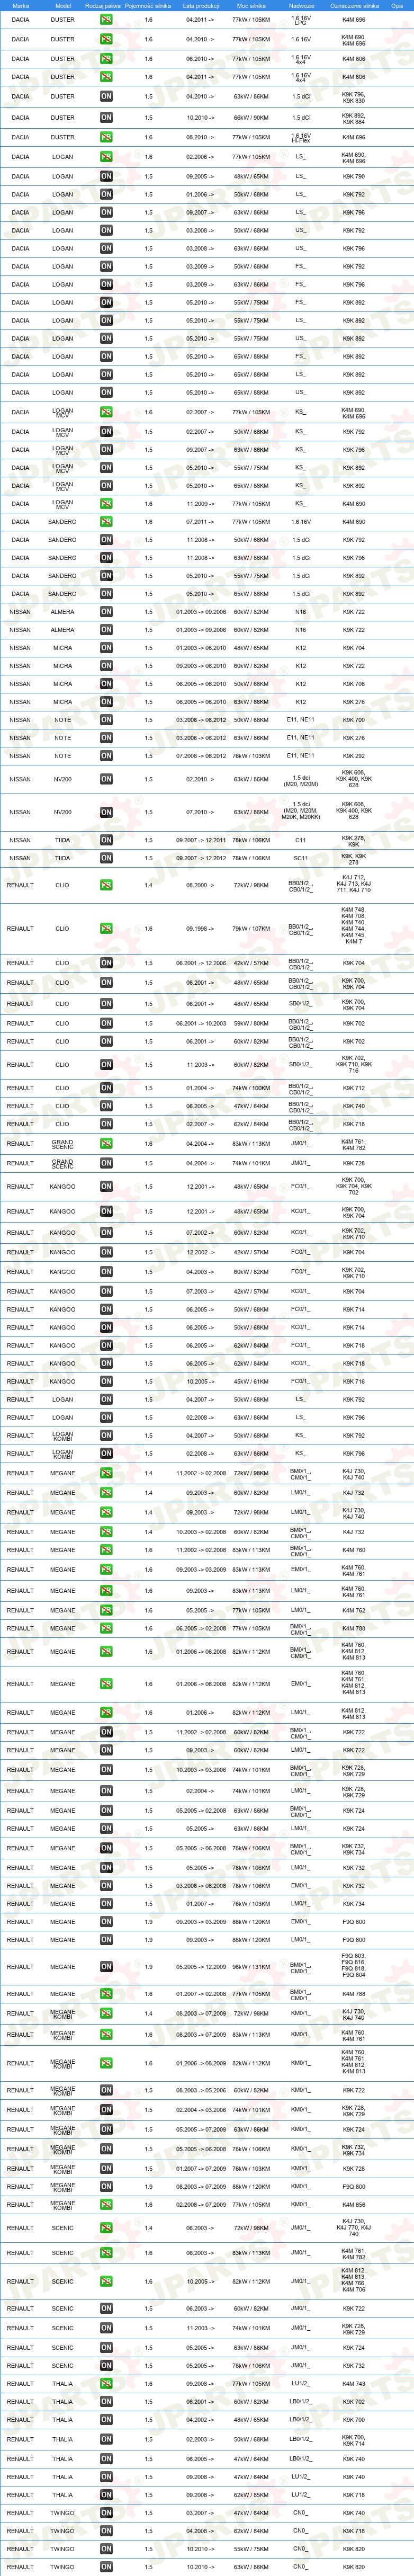Click diesel ON icon for Twingo 03.2007 row
Image resolution: width=414 pixels, height=2576 pixels.
pos(106,2512)
